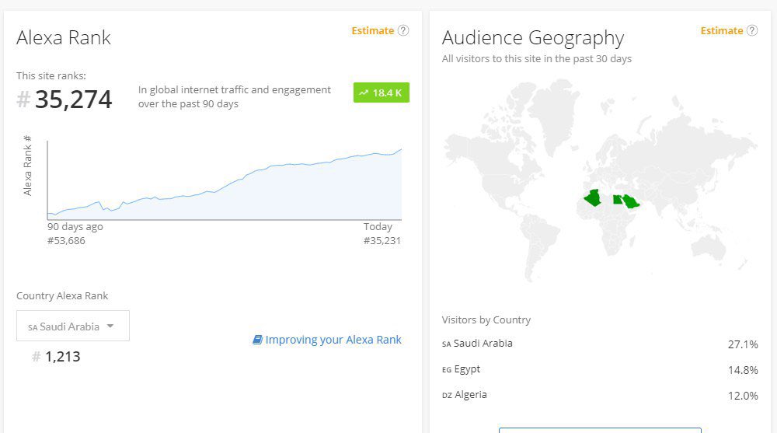Click the country rank value 1,213
The width and height of the screenshot is (777, 433).
(62, 357)
